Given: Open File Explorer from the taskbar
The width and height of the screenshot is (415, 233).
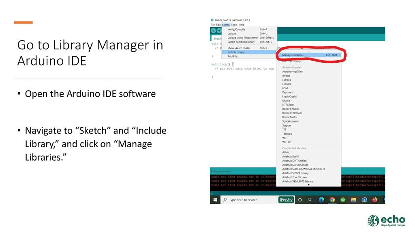Looking at the screenshot, I should [x=353, y=200].
